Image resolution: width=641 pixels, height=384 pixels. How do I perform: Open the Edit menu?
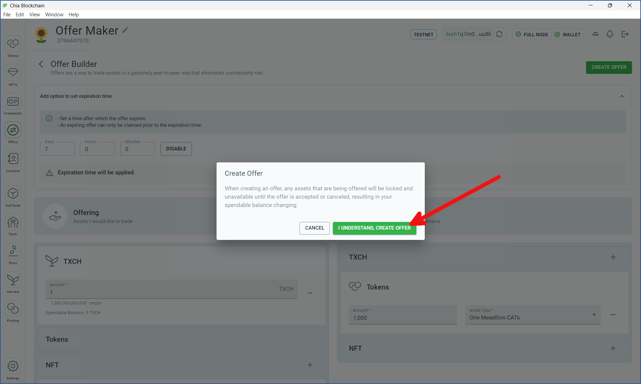(20, 15)
